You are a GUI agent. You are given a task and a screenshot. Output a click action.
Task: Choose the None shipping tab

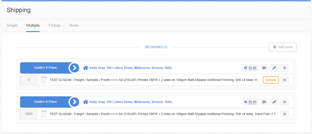tap(74, 25)
